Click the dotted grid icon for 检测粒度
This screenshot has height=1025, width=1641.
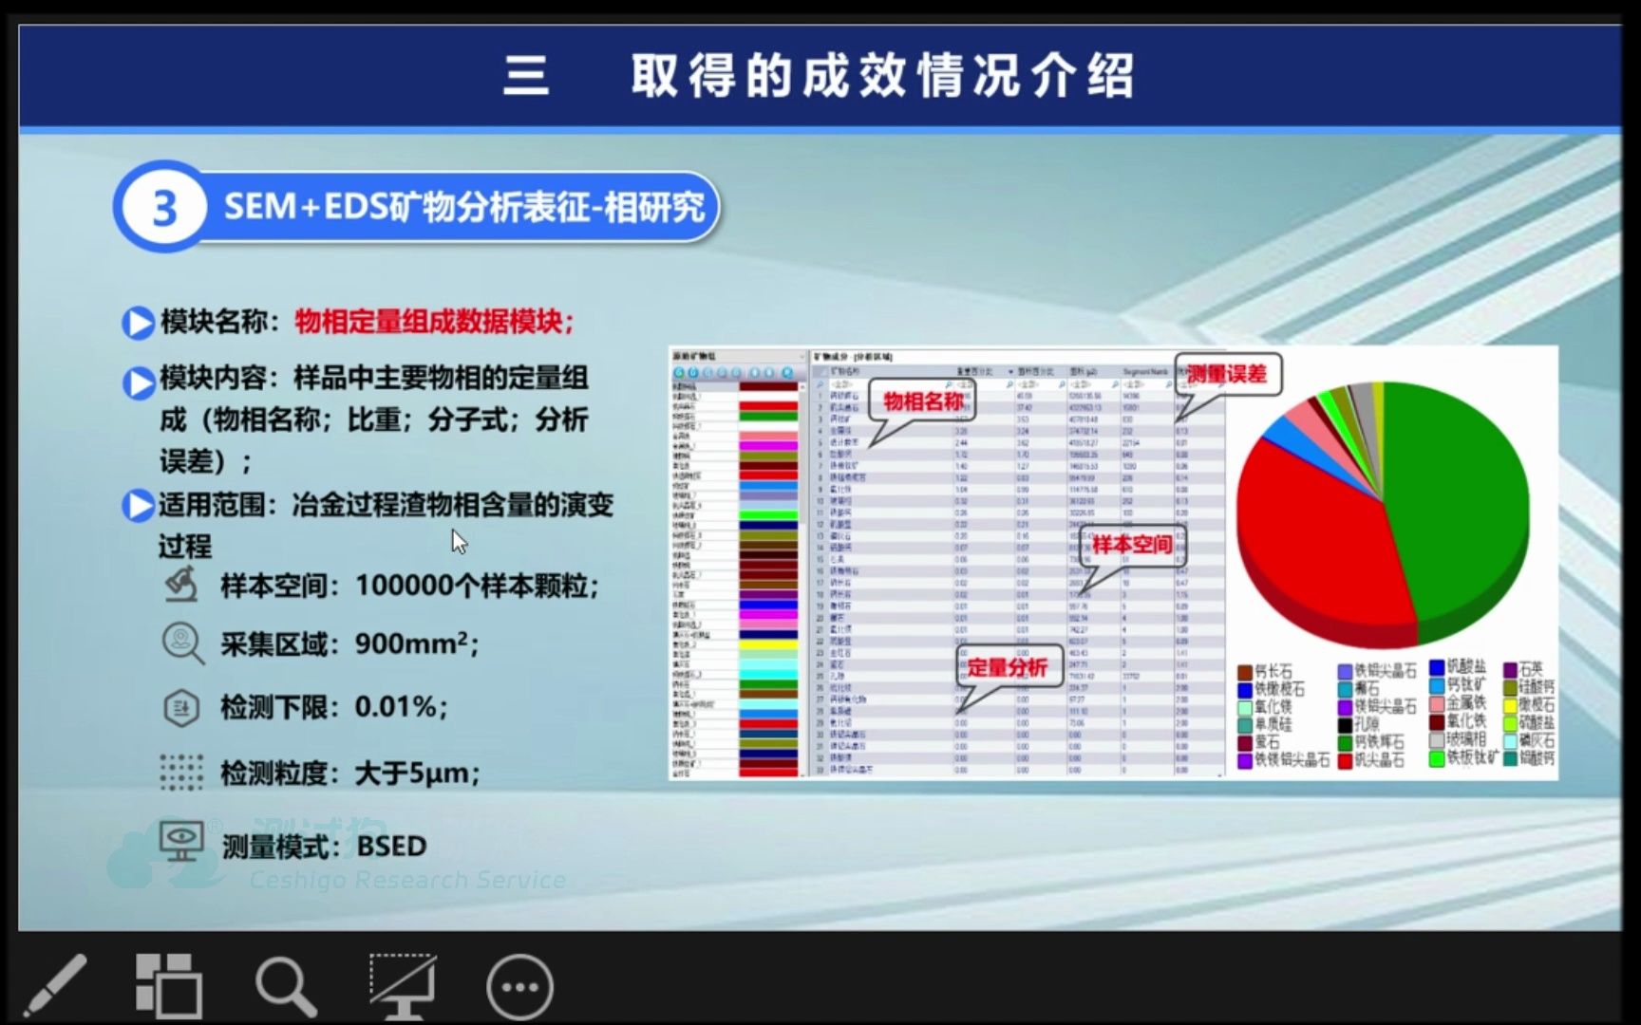(x=181, y=773)
